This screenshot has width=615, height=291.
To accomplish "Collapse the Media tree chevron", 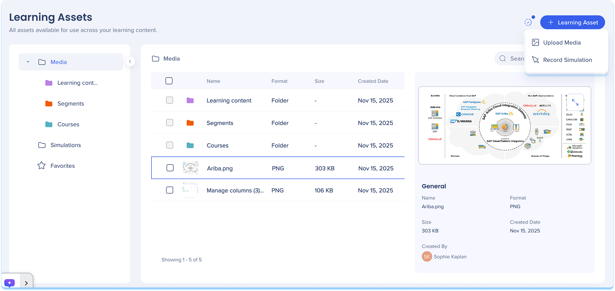I will pyautogui.click(x=28, y=62).
